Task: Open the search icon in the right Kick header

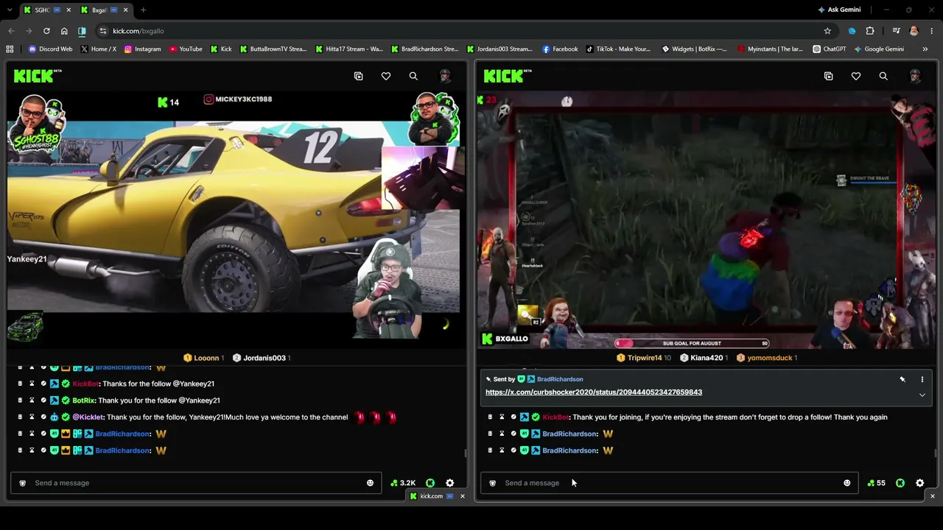Action: click(x=883, y=76)
